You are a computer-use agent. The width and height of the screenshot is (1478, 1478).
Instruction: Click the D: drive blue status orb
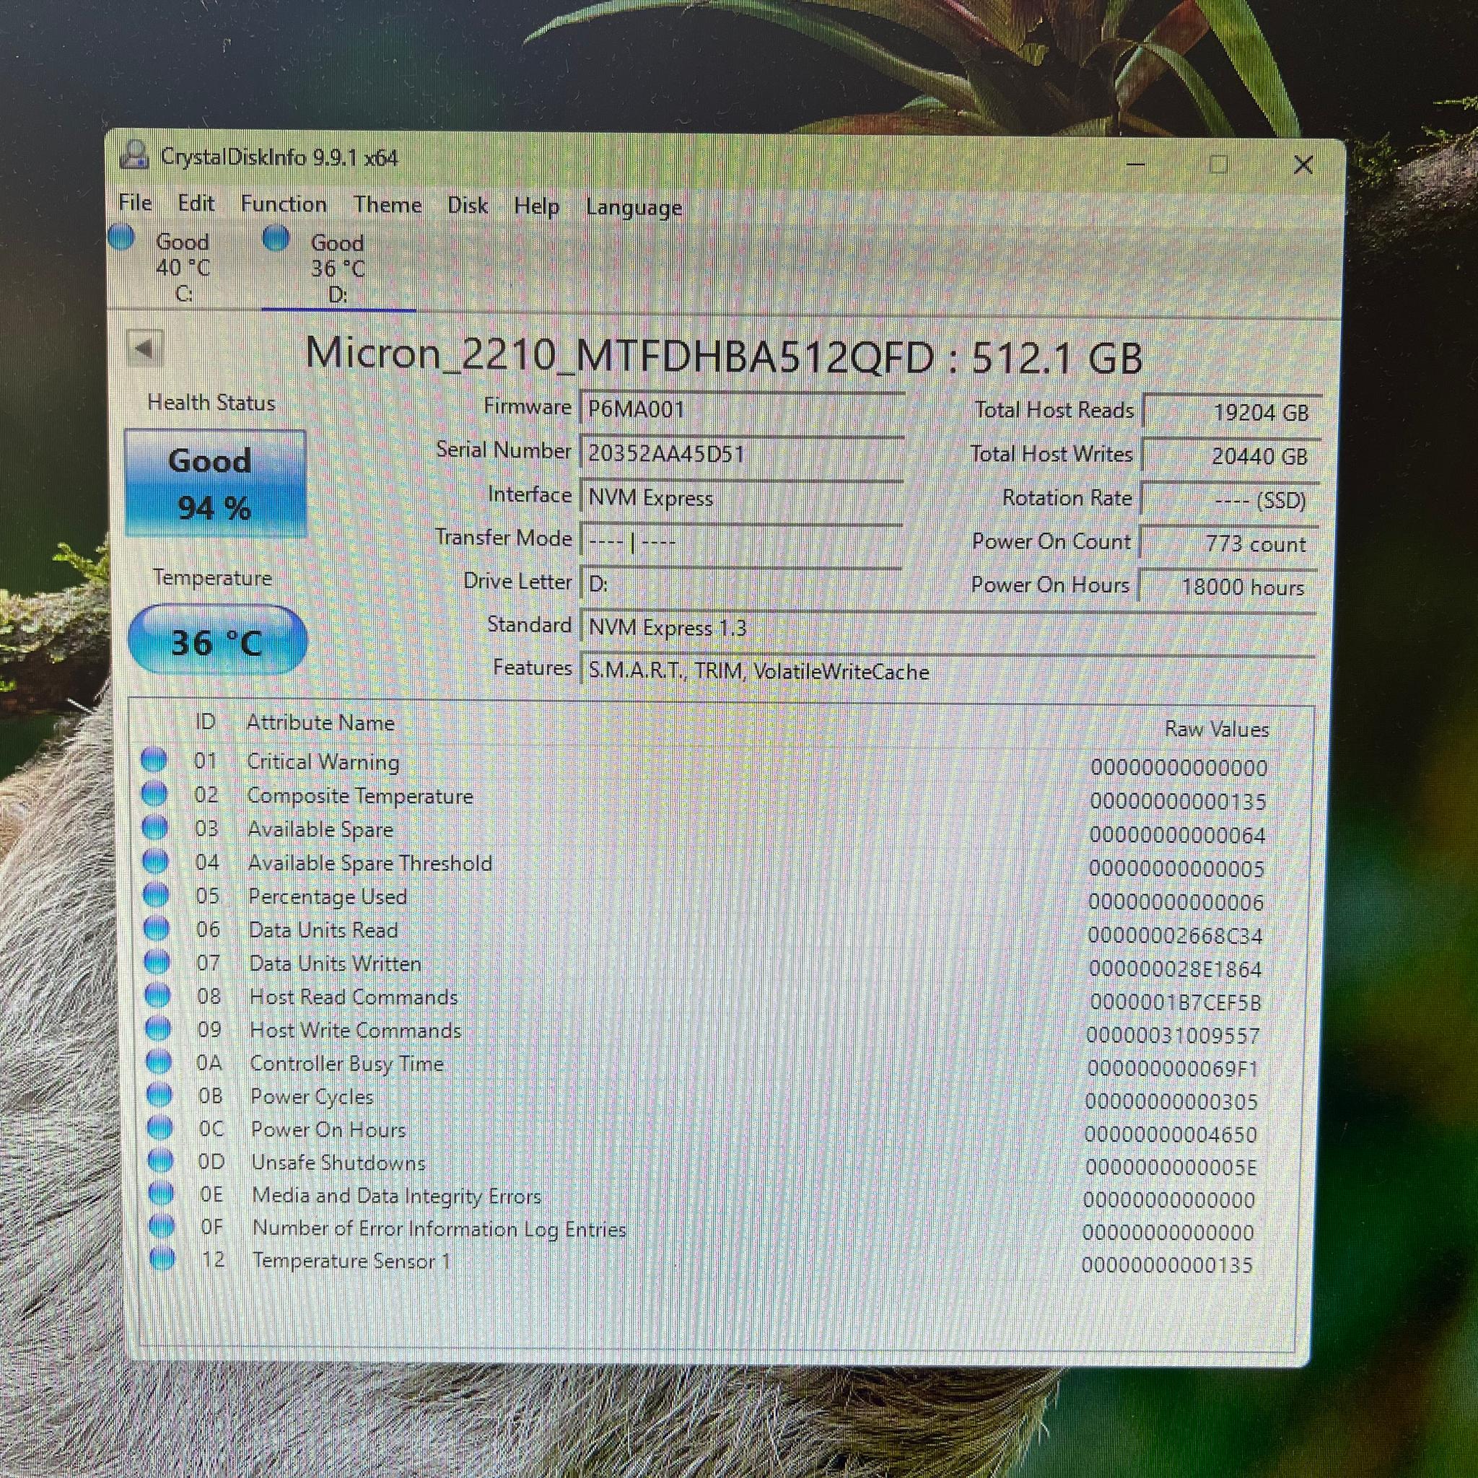(x=276, y=238)
